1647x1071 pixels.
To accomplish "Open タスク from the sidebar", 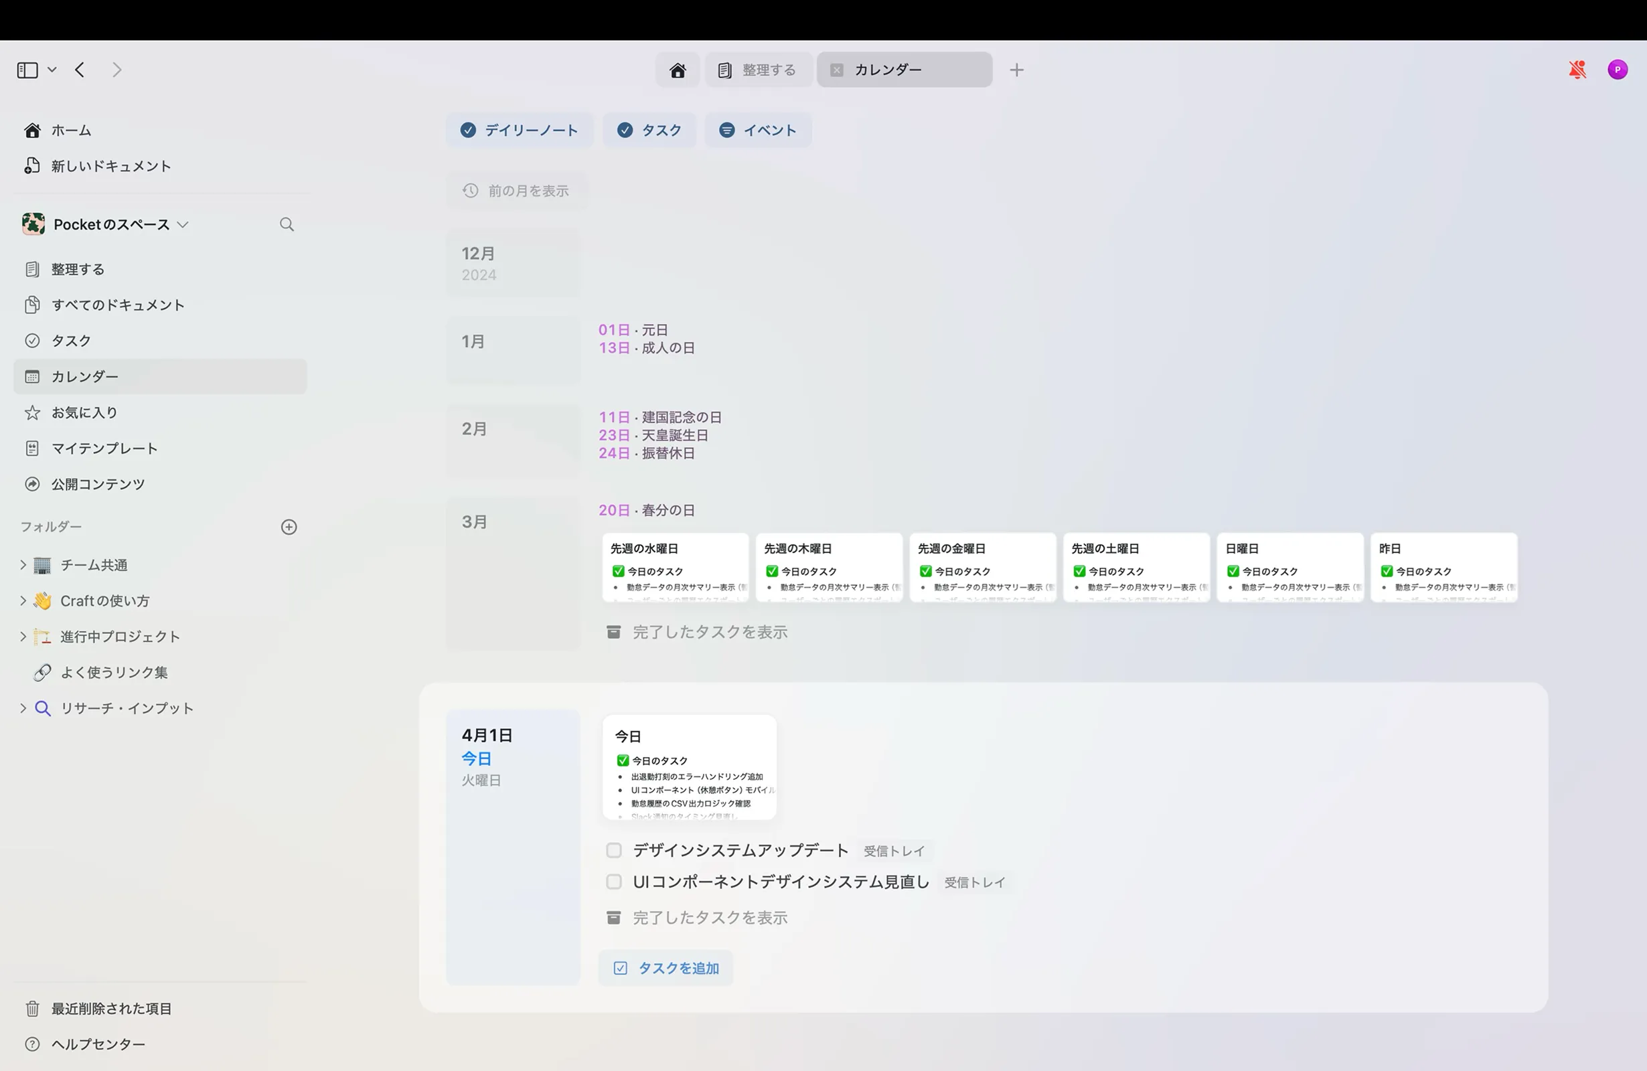I will 70,341.
